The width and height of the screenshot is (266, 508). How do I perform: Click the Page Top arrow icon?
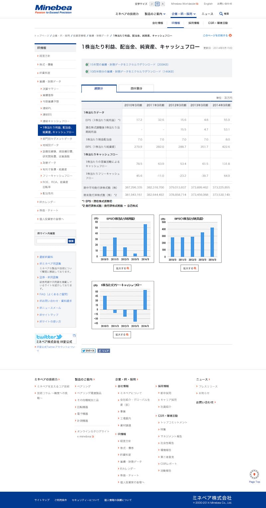click(254, 474)
